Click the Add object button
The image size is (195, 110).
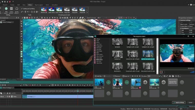(x=6, y=10)
